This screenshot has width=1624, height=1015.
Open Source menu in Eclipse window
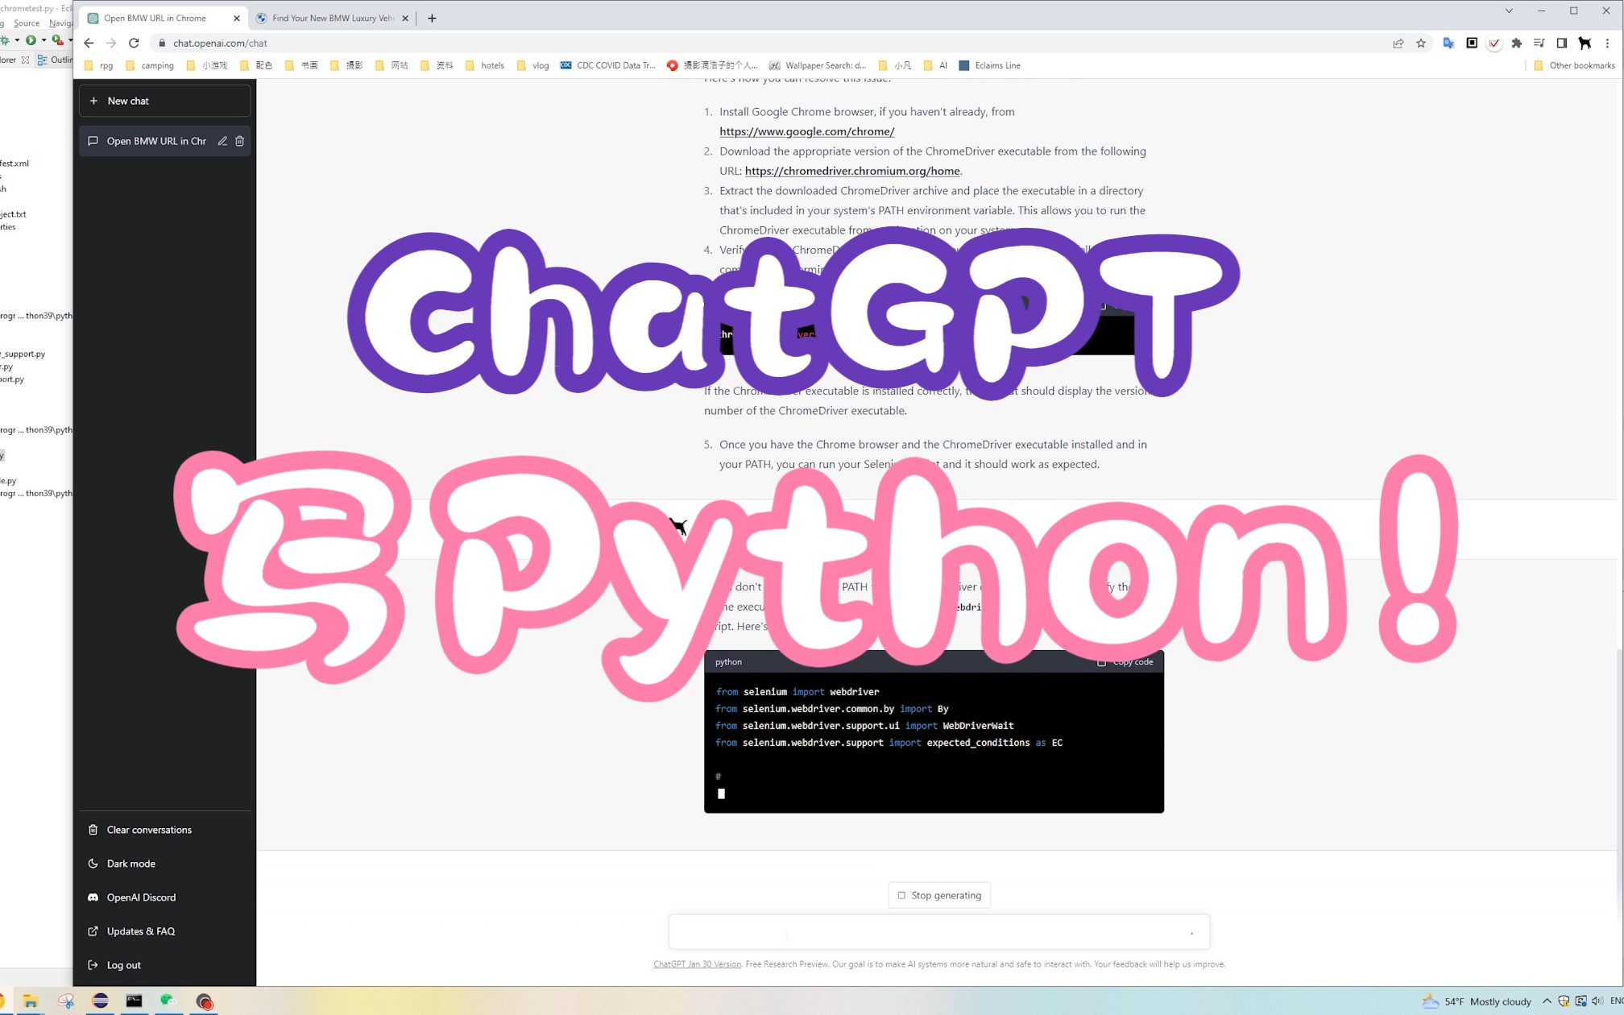coord(27,23)
